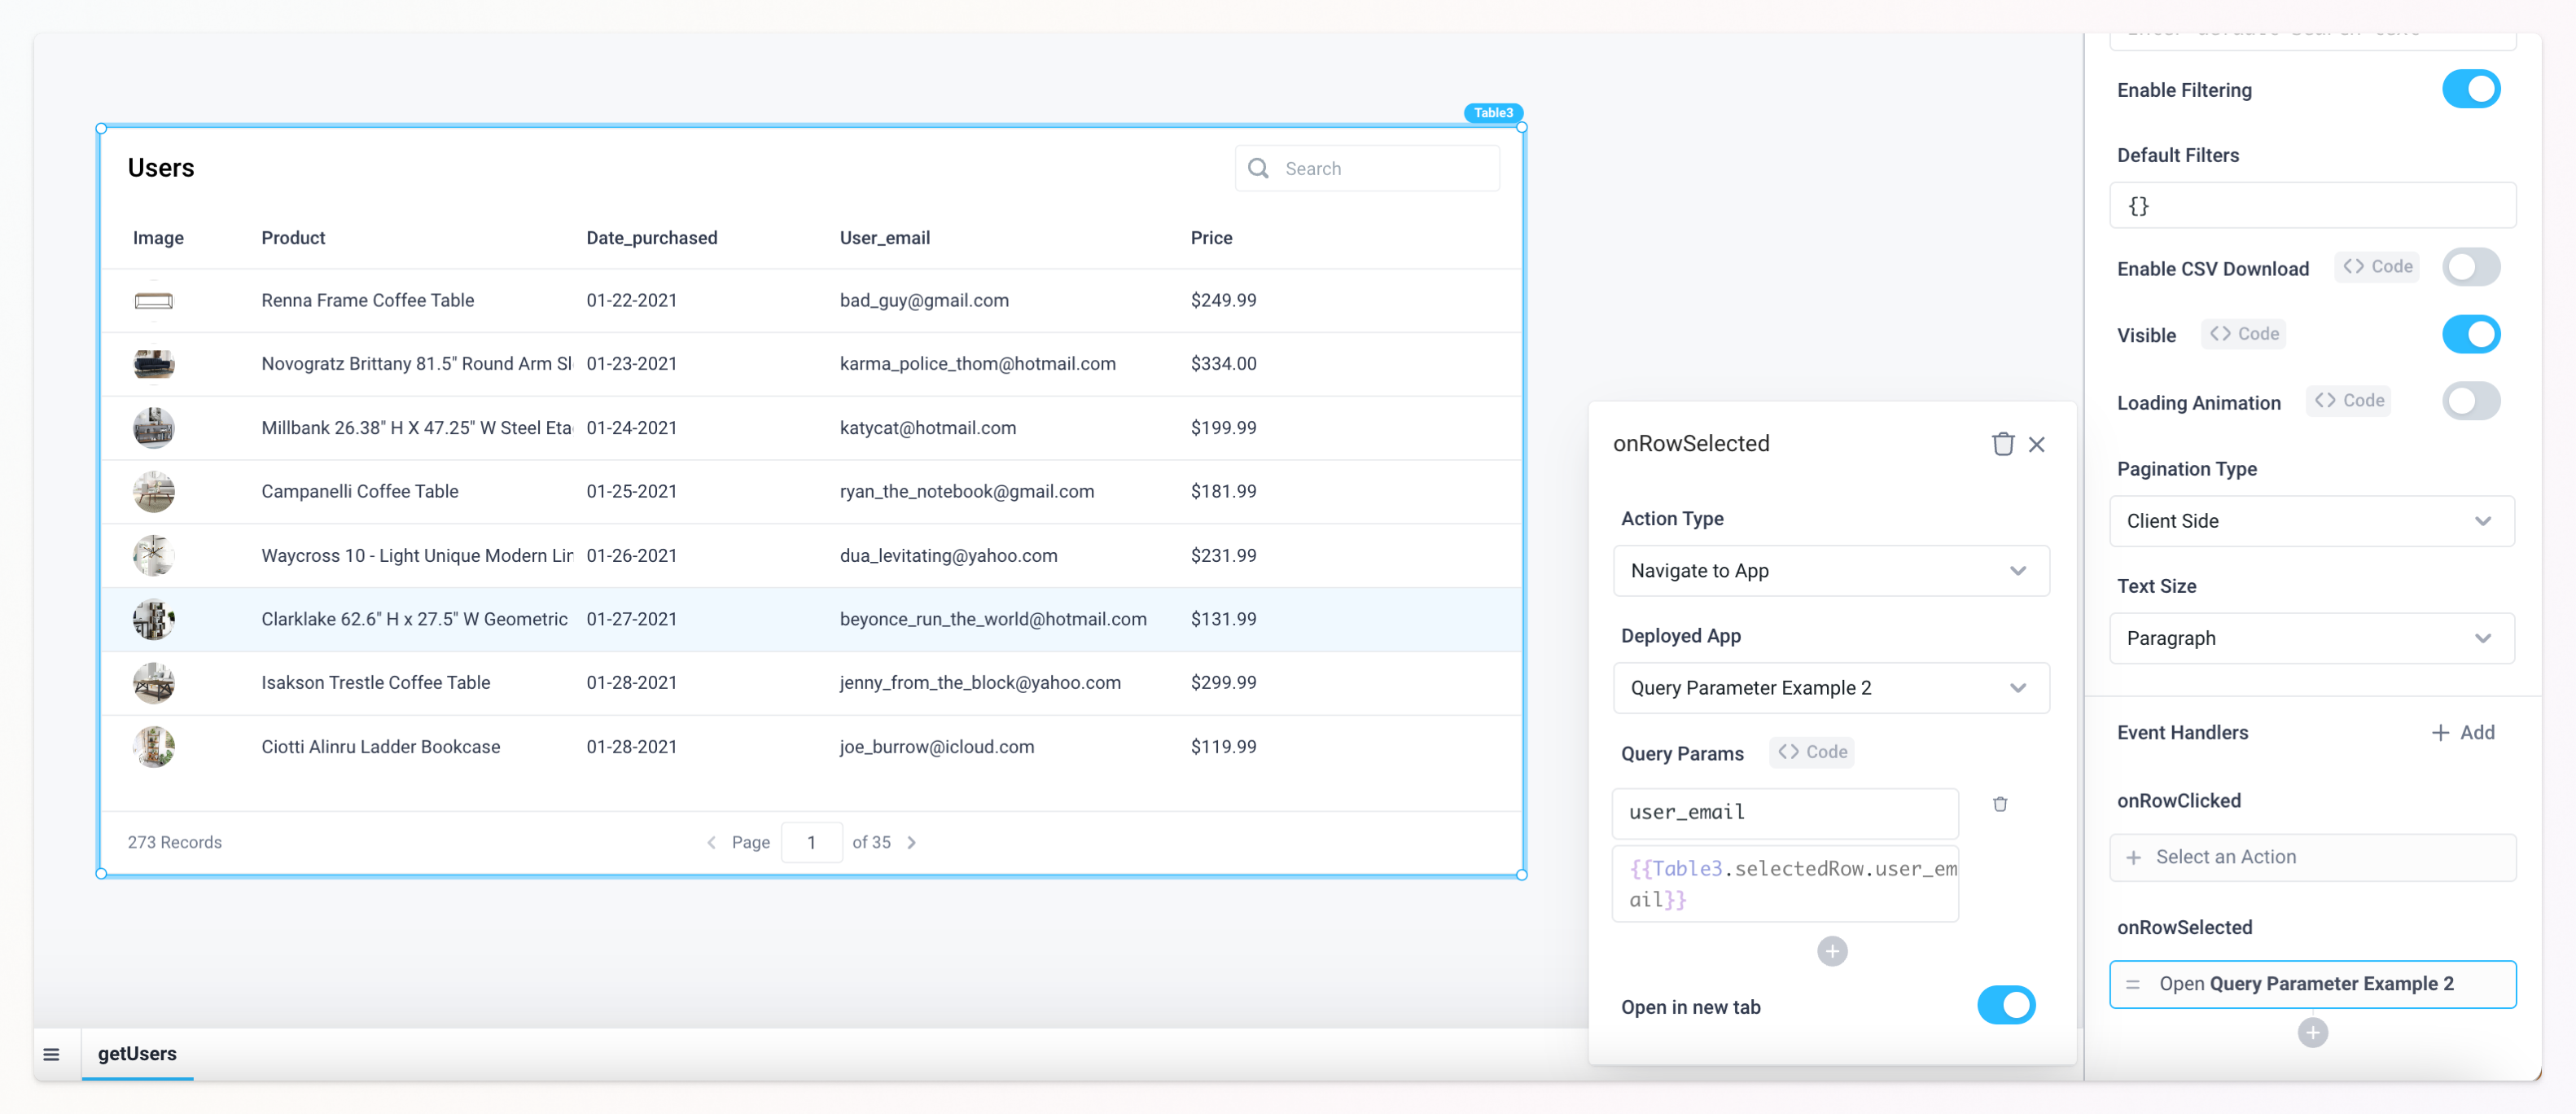Change the Deployed App selection

click(x=1831, y=688)
